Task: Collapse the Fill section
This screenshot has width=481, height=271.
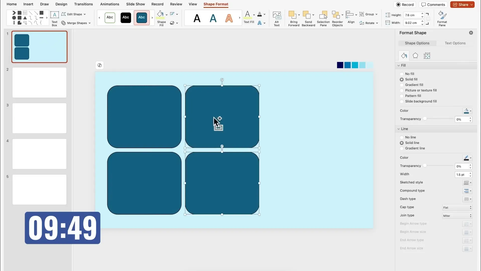Action: click(x=399, y=65)
